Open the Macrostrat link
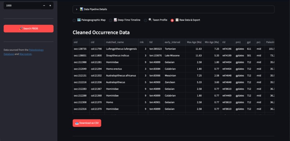The width and height of the screenshot is (290, 141). [26, 54]
